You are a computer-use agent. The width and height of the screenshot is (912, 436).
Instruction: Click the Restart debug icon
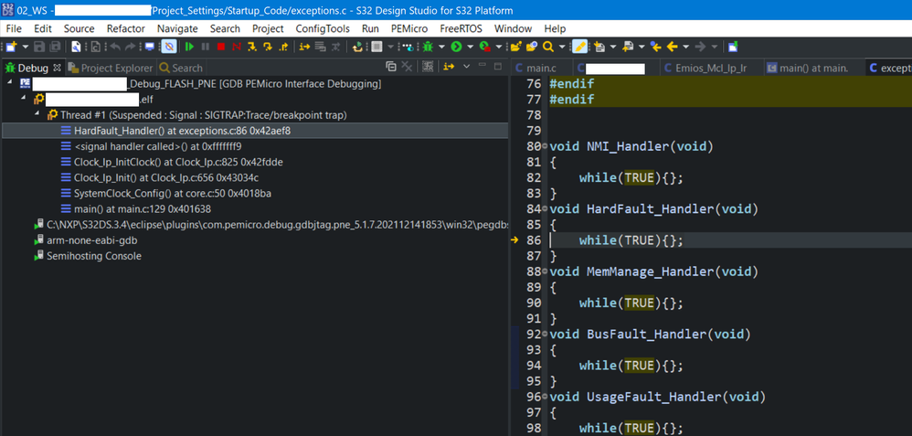[357, 47]
